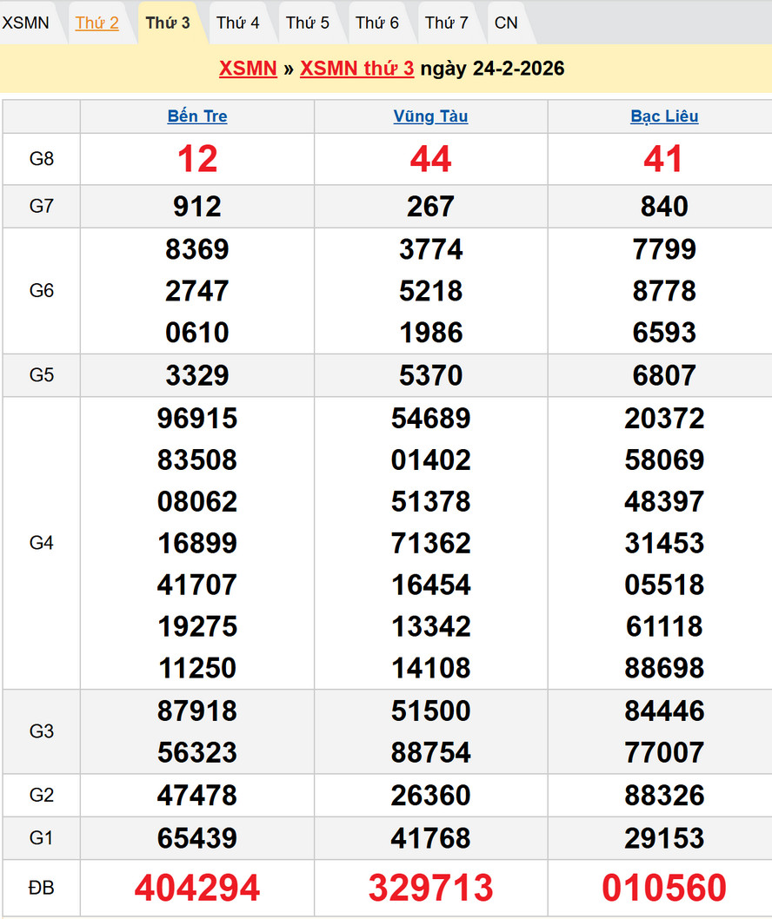This screenshot has width=772, height=919.
Task: Click Bến Tre special prize 404294
Action: [x=197, y=888]
